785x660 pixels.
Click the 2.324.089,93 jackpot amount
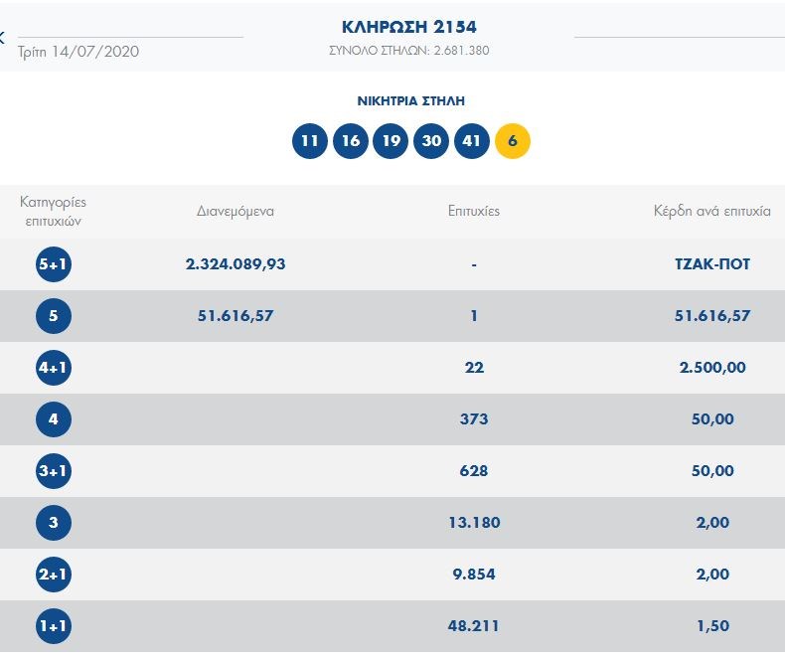(x=235, y=264)
